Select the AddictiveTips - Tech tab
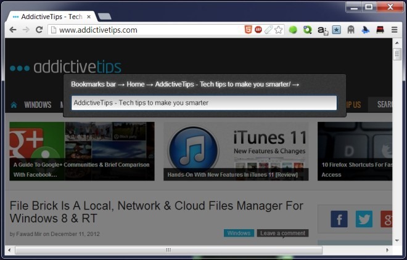Viewport: 407px width, 260px height. pos(51,17)
